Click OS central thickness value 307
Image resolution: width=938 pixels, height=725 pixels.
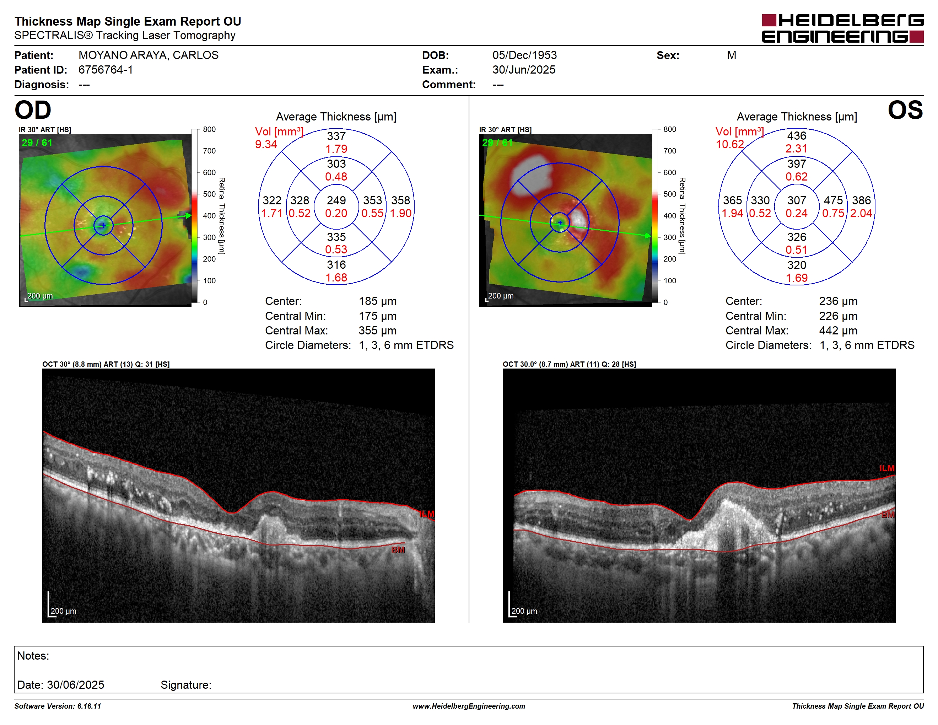tap(796, 200)
